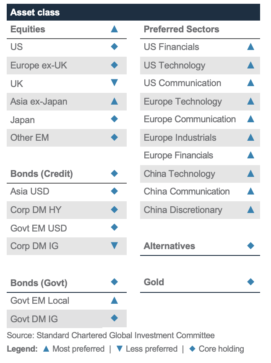This screenshot has width=271, height=363.
Task: Click the Core holding legend diamond
Action: click(x=193, y=349)
